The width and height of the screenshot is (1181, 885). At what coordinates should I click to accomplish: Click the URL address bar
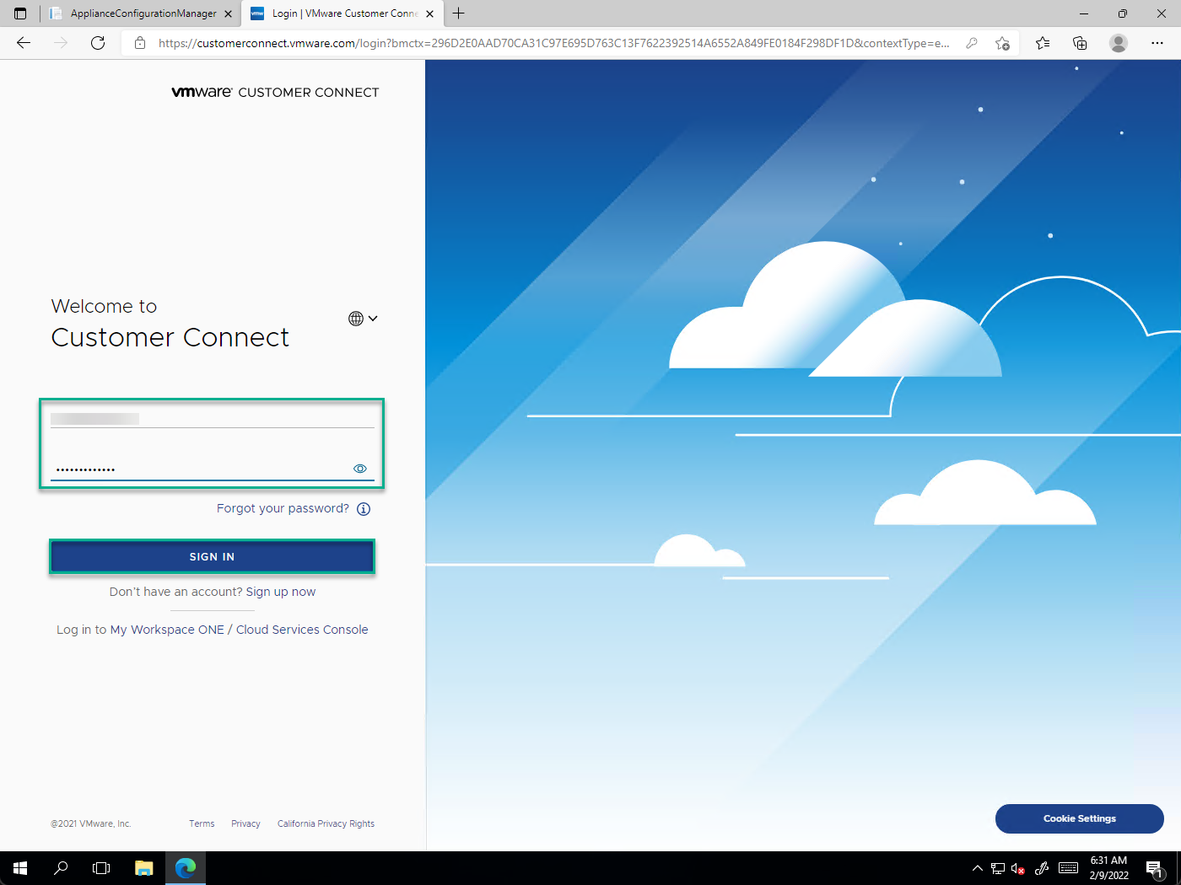pos(553,43)
